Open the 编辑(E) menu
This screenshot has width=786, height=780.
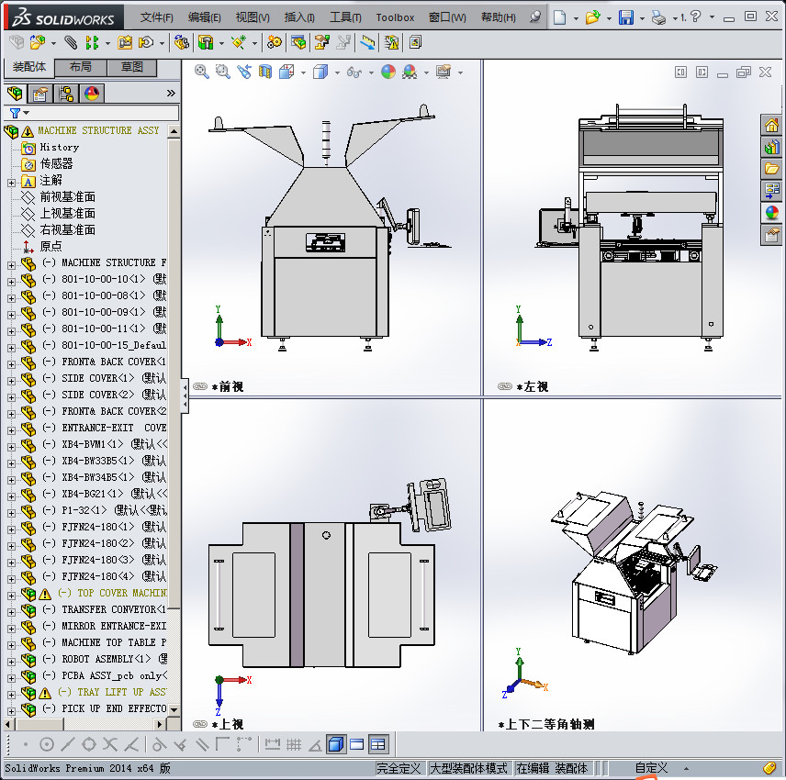click(205, 17)
